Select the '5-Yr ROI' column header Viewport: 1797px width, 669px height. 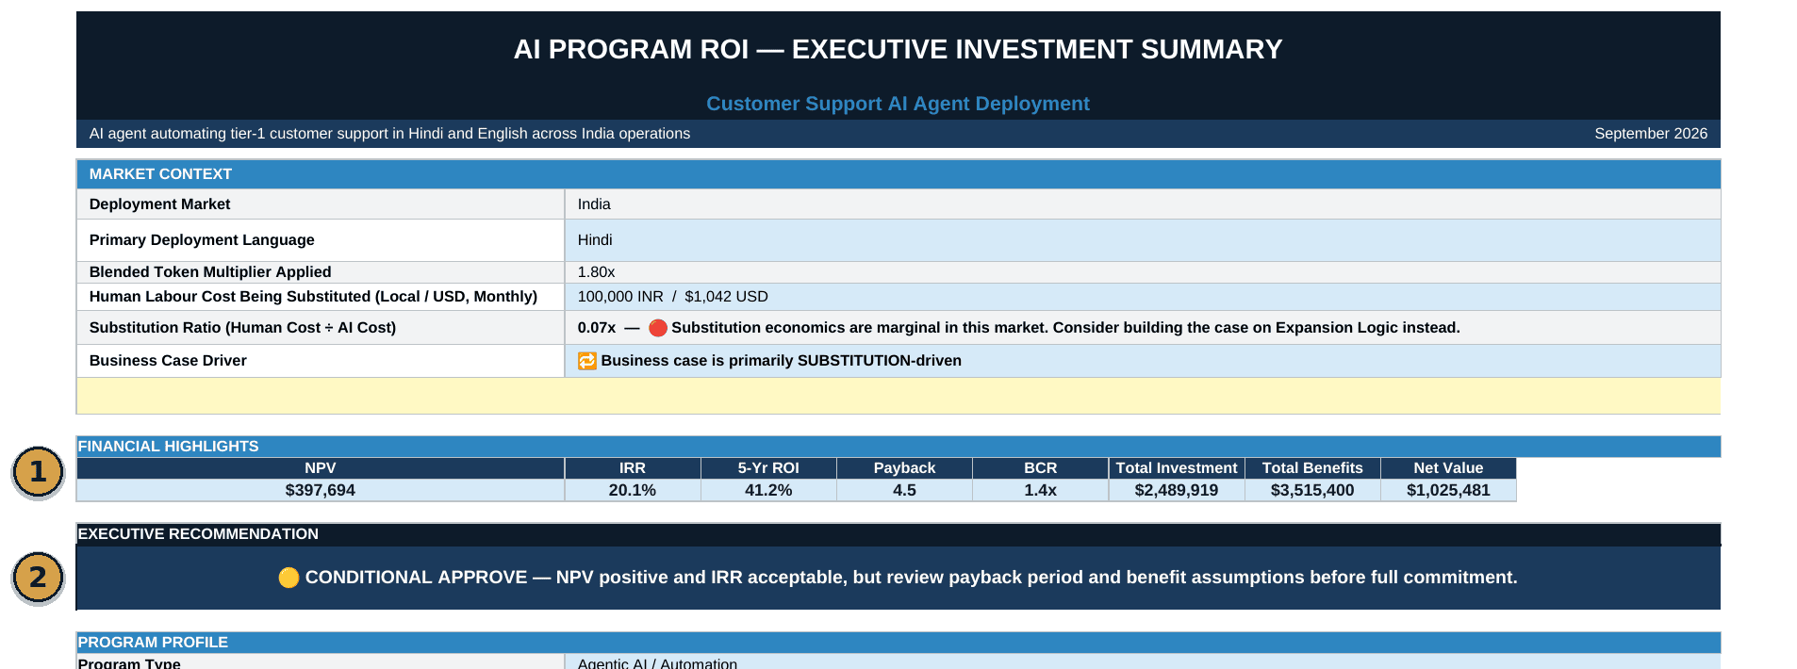pos(768,468)
